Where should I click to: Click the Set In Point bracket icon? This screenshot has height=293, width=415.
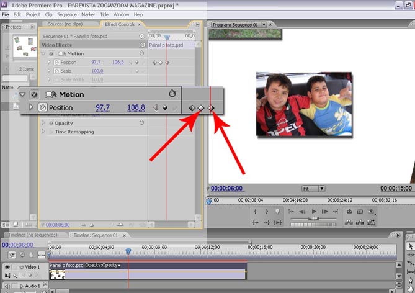click(x=256, y=211)
